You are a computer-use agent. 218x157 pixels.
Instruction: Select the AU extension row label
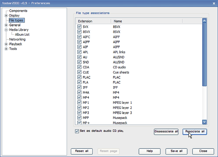click(x=85, y=57)
